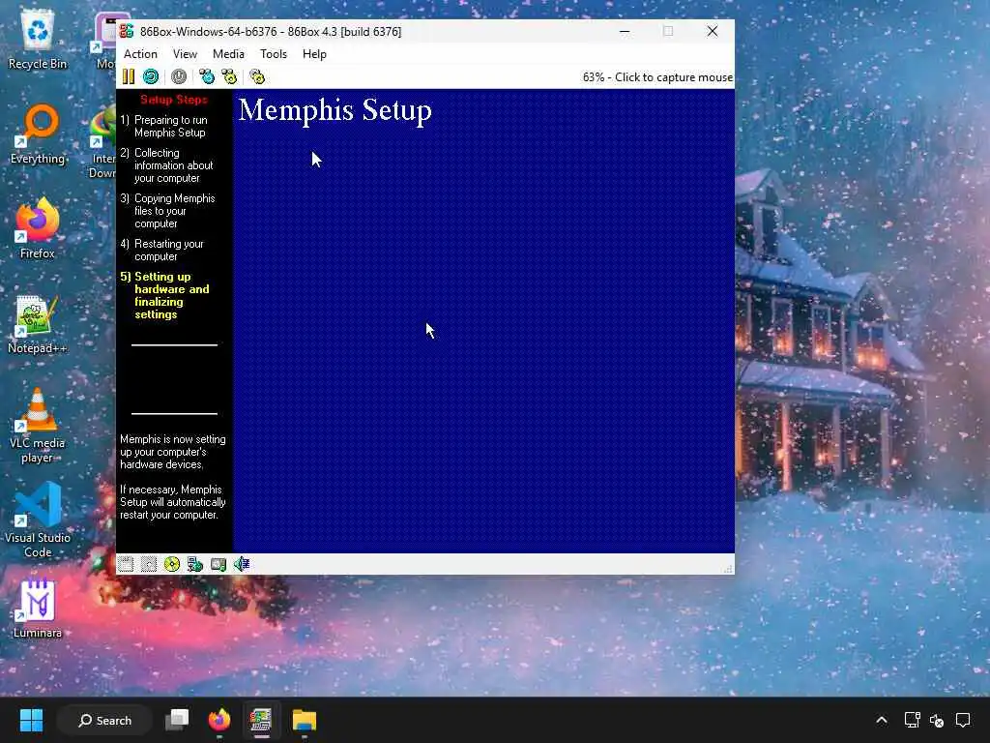
Task: Click step 5 'Setting up hardware and finalizing settings'
Action: coord(164,296)
